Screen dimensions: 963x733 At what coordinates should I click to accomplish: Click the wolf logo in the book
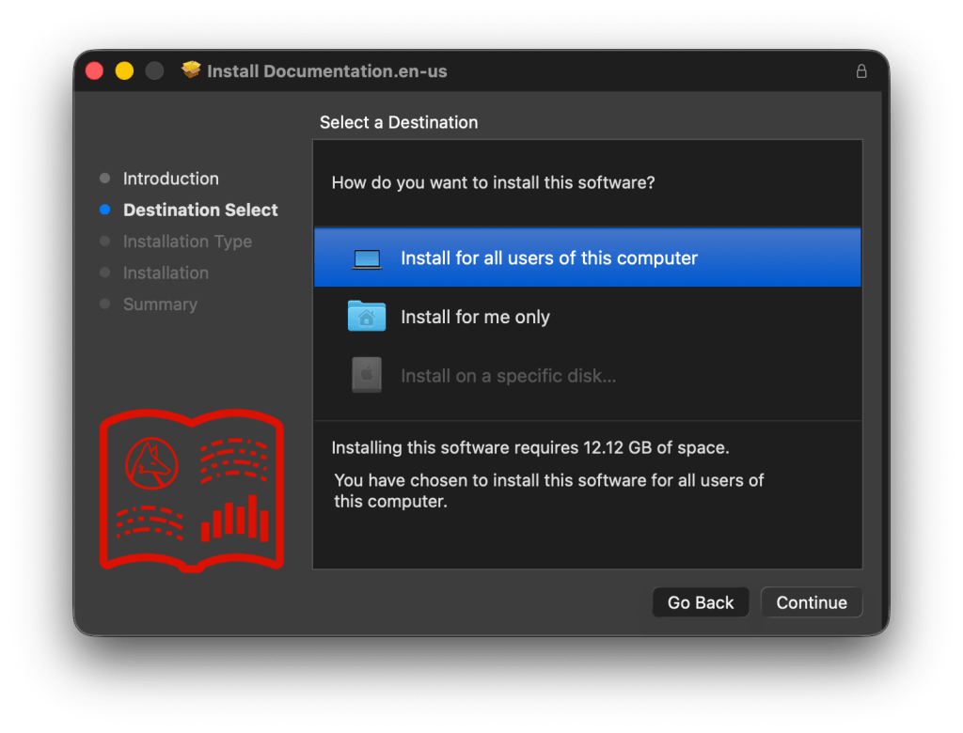pyautogui.click(x=151, y=460)
